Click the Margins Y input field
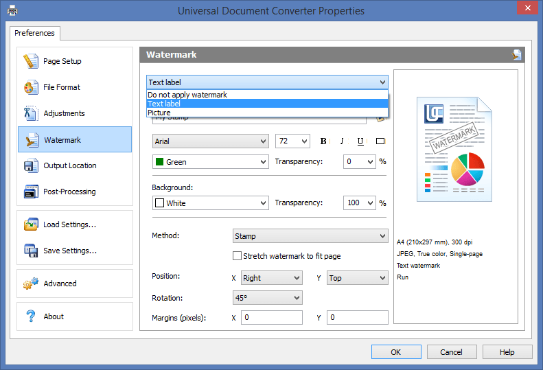The width and height of the screenshot is (543, 370). 358,317
